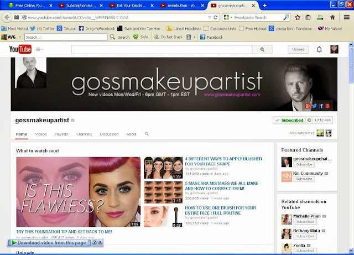Click the AVG toolbar search field
This screenshot has height=255, width=354.
pos(66,37)
